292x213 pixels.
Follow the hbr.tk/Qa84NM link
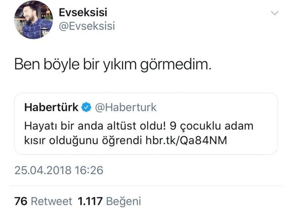(x=186, y=140)
